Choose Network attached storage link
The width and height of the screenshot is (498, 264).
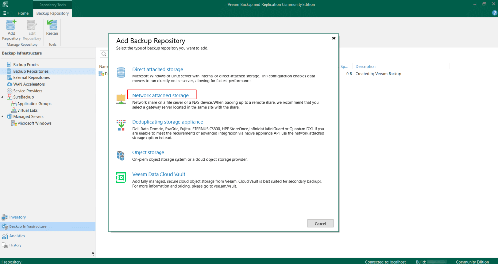coord(160,95)
